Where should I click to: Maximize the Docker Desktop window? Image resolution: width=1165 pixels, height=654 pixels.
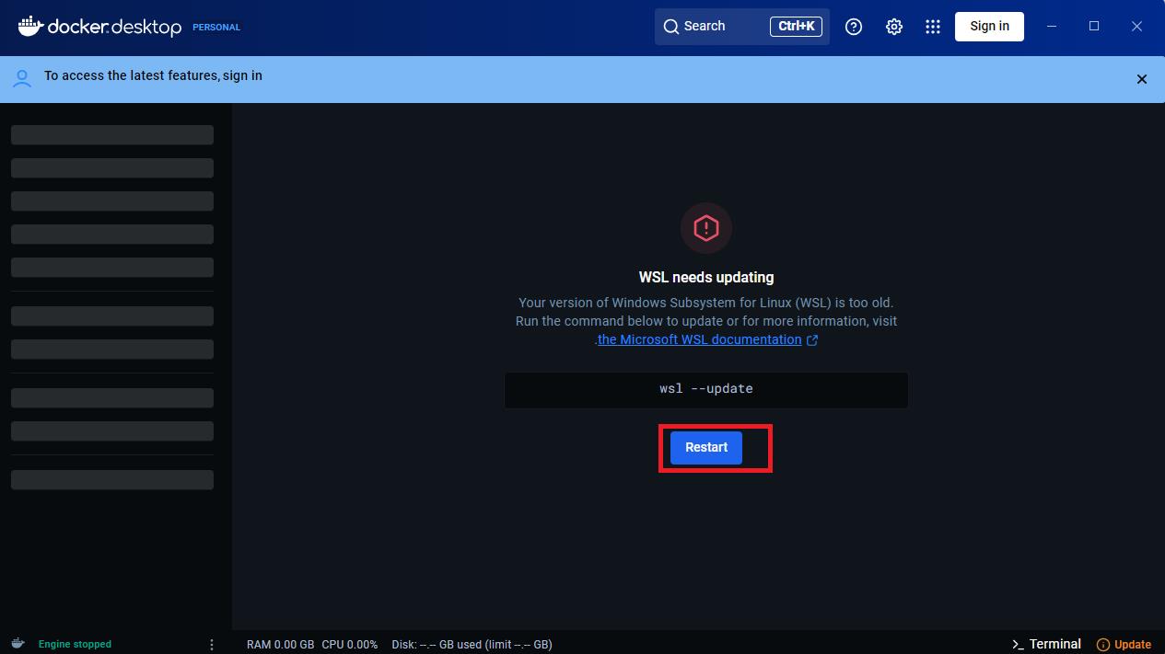pos(1094,27)
